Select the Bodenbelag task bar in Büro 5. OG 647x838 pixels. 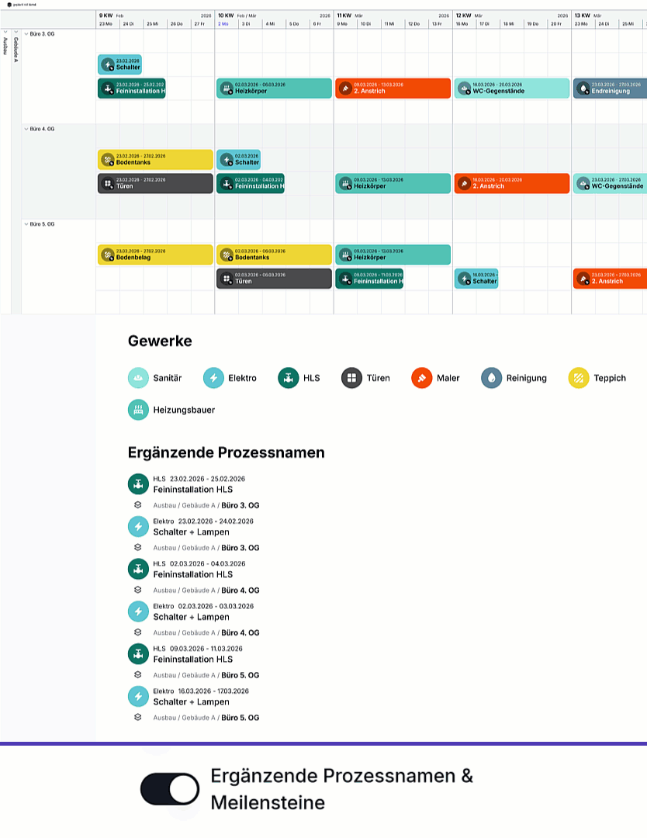click(155, 255)
